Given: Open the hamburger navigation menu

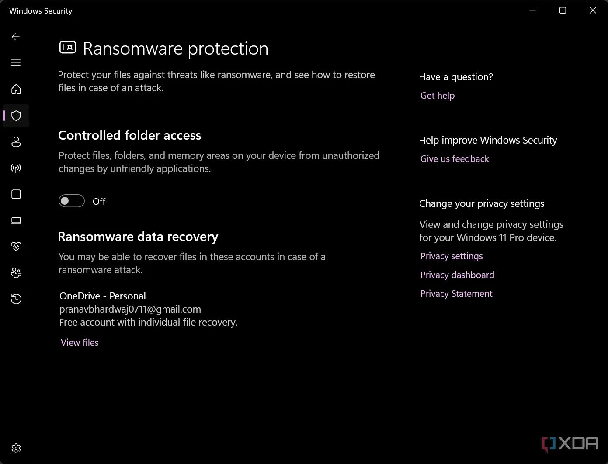Looking at the screenshot, I should coord(16,63).
